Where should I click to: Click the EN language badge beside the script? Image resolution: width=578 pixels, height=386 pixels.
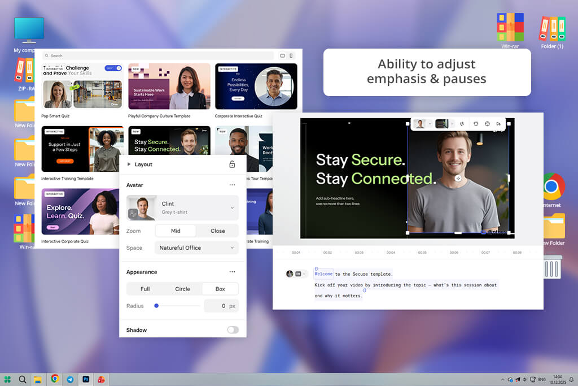coord(298,274)
